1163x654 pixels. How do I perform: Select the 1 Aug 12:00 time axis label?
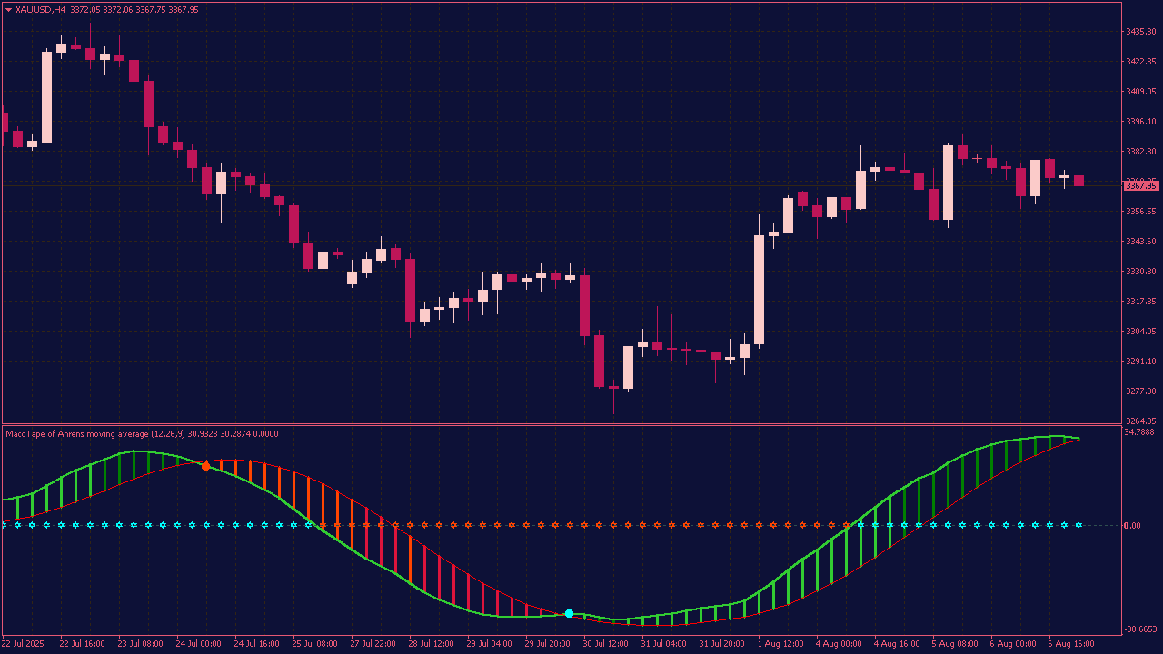pos(780,644)
